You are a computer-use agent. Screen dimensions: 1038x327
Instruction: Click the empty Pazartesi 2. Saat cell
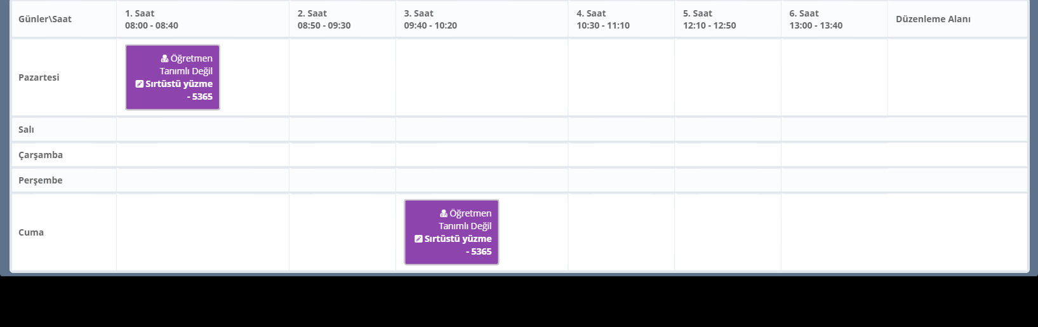342,77
